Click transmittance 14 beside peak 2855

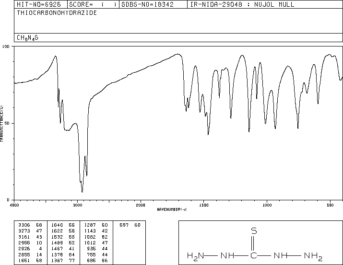coord(39,254)
